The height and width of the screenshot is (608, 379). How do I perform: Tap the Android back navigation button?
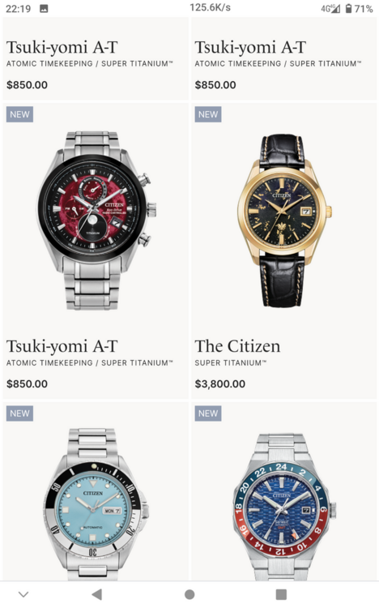(97, 594)
